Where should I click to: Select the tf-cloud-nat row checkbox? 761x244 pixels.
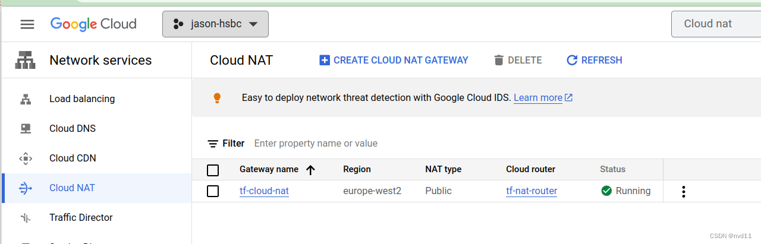coord(213,191)
